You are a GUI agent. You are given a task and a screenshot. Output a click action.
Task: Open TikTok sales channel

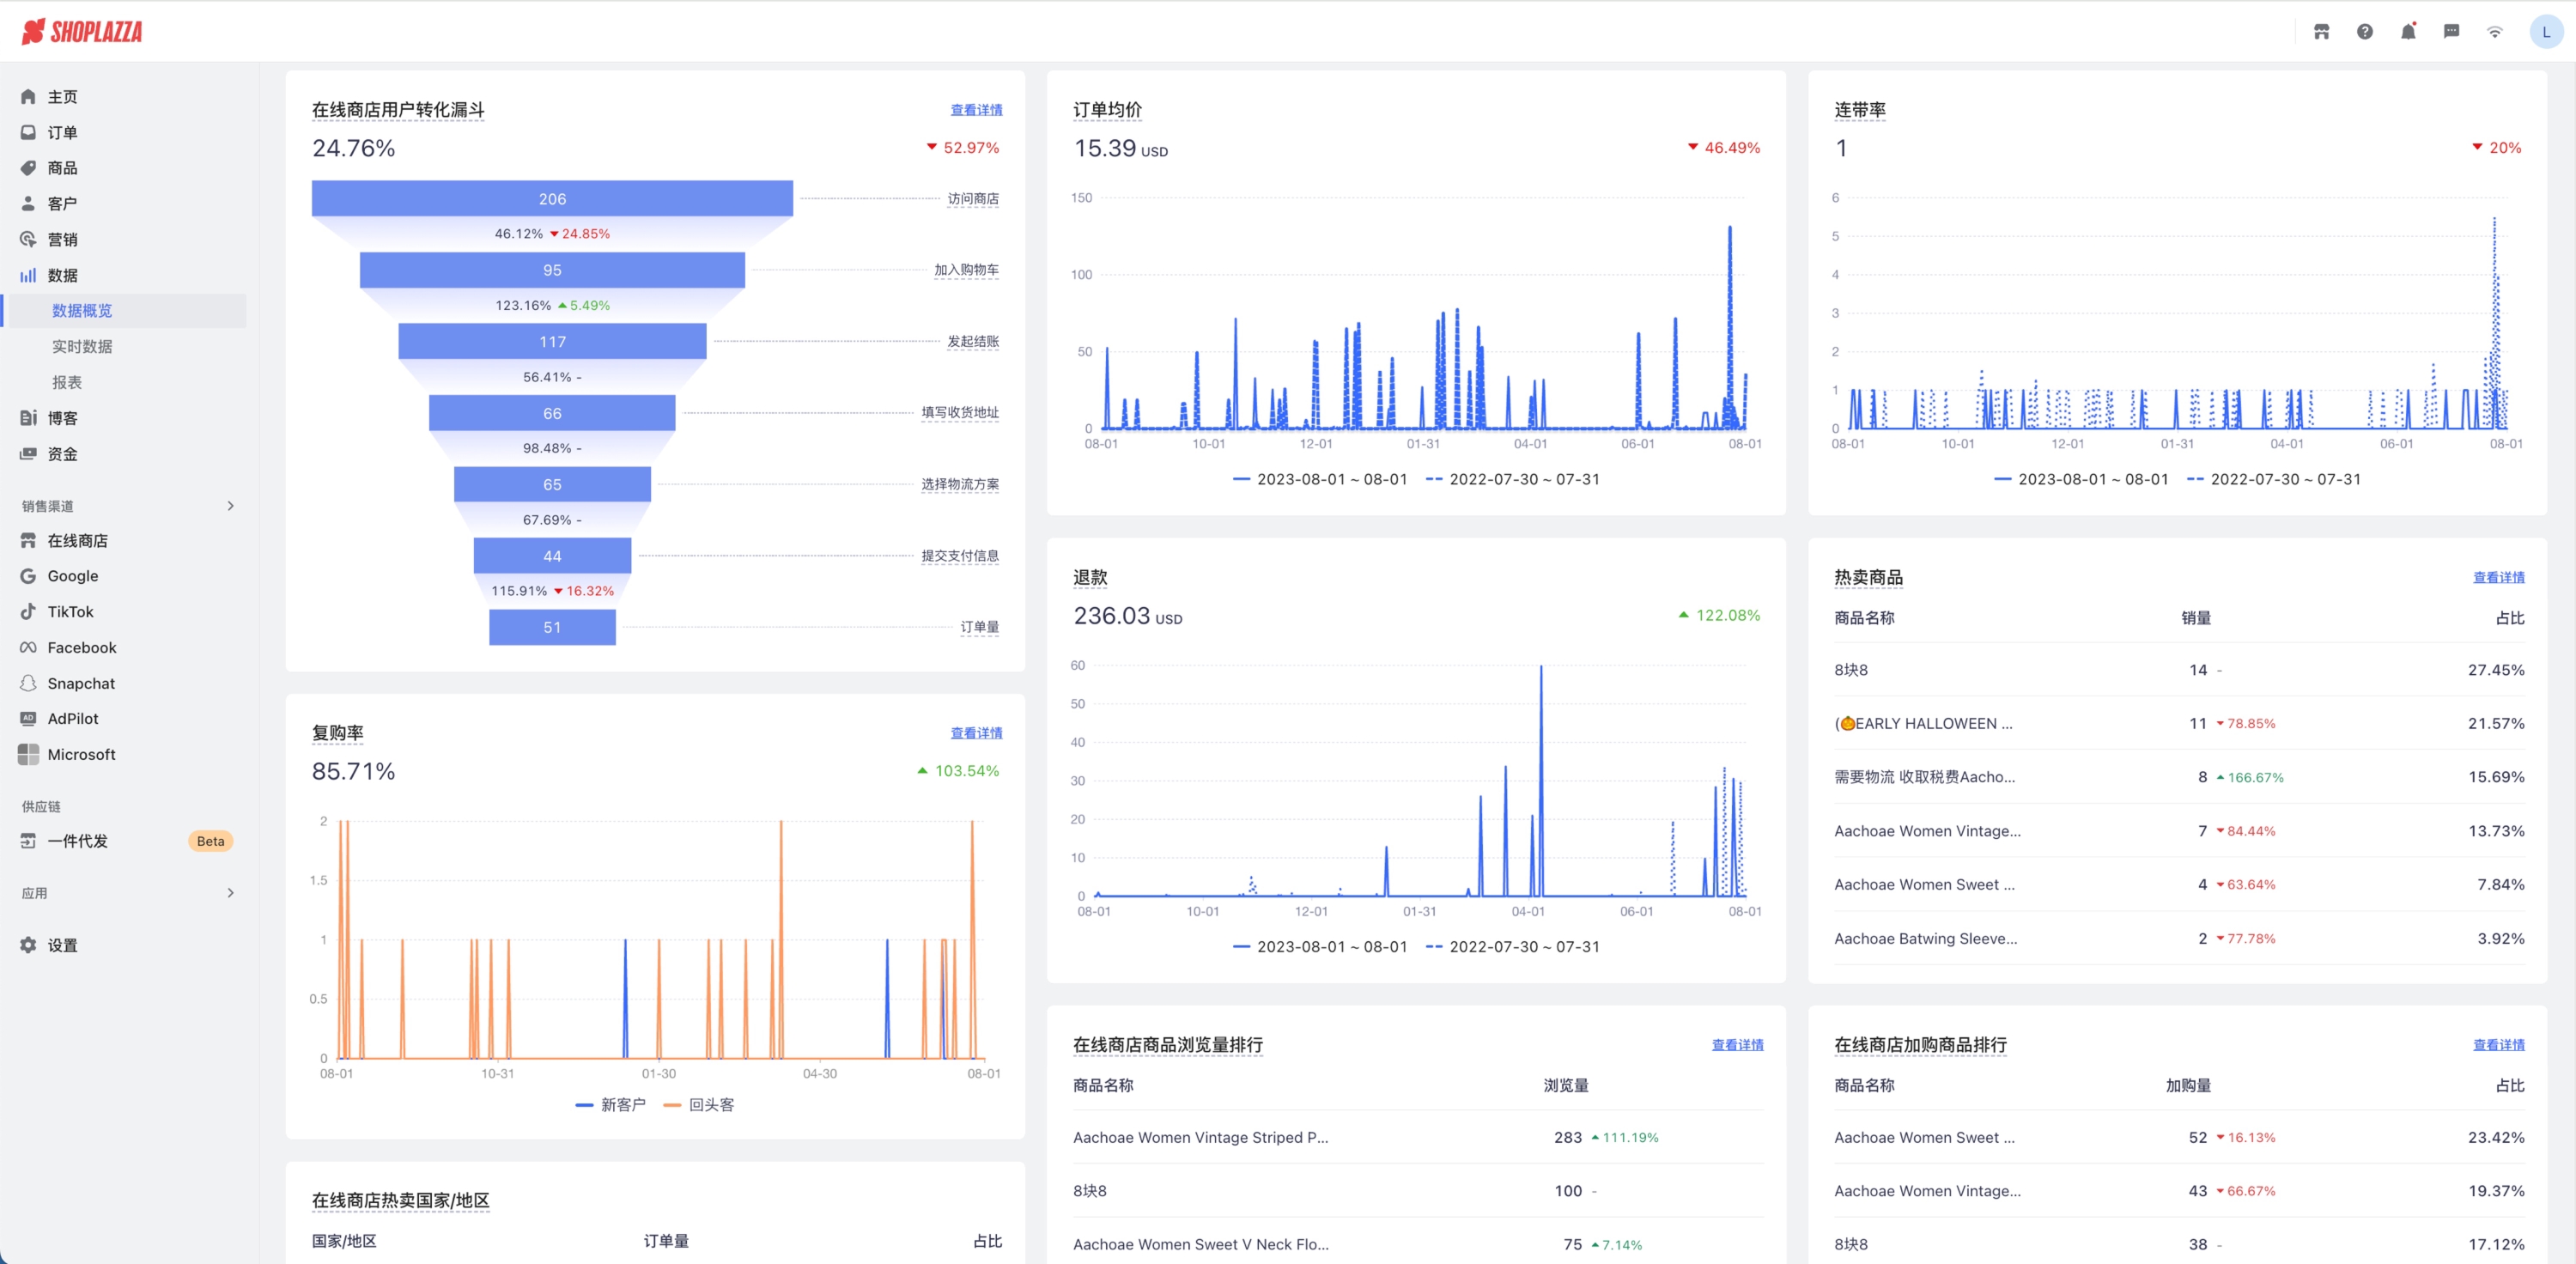pyautogui.click(x=70, y=611)
